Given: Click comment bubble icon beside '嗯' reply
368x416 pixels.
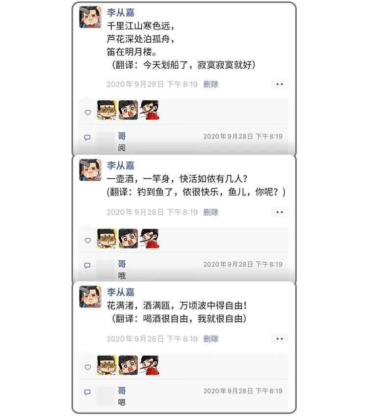Looking at the screenshot, I should click(x=87, y=392).
